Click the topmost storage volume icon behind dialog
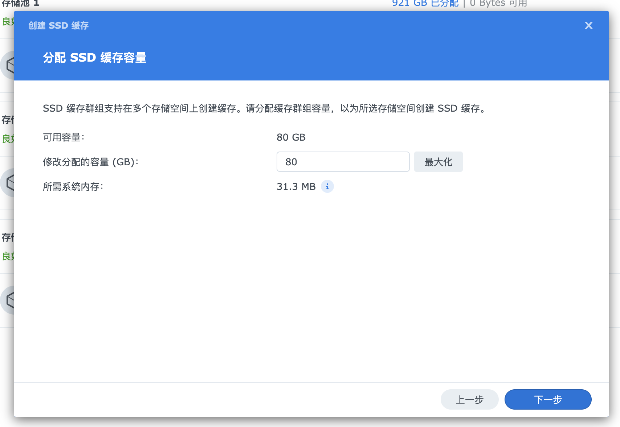Viewport: 620px width, 427px height. pyautogui.click(x=8, y=65)
